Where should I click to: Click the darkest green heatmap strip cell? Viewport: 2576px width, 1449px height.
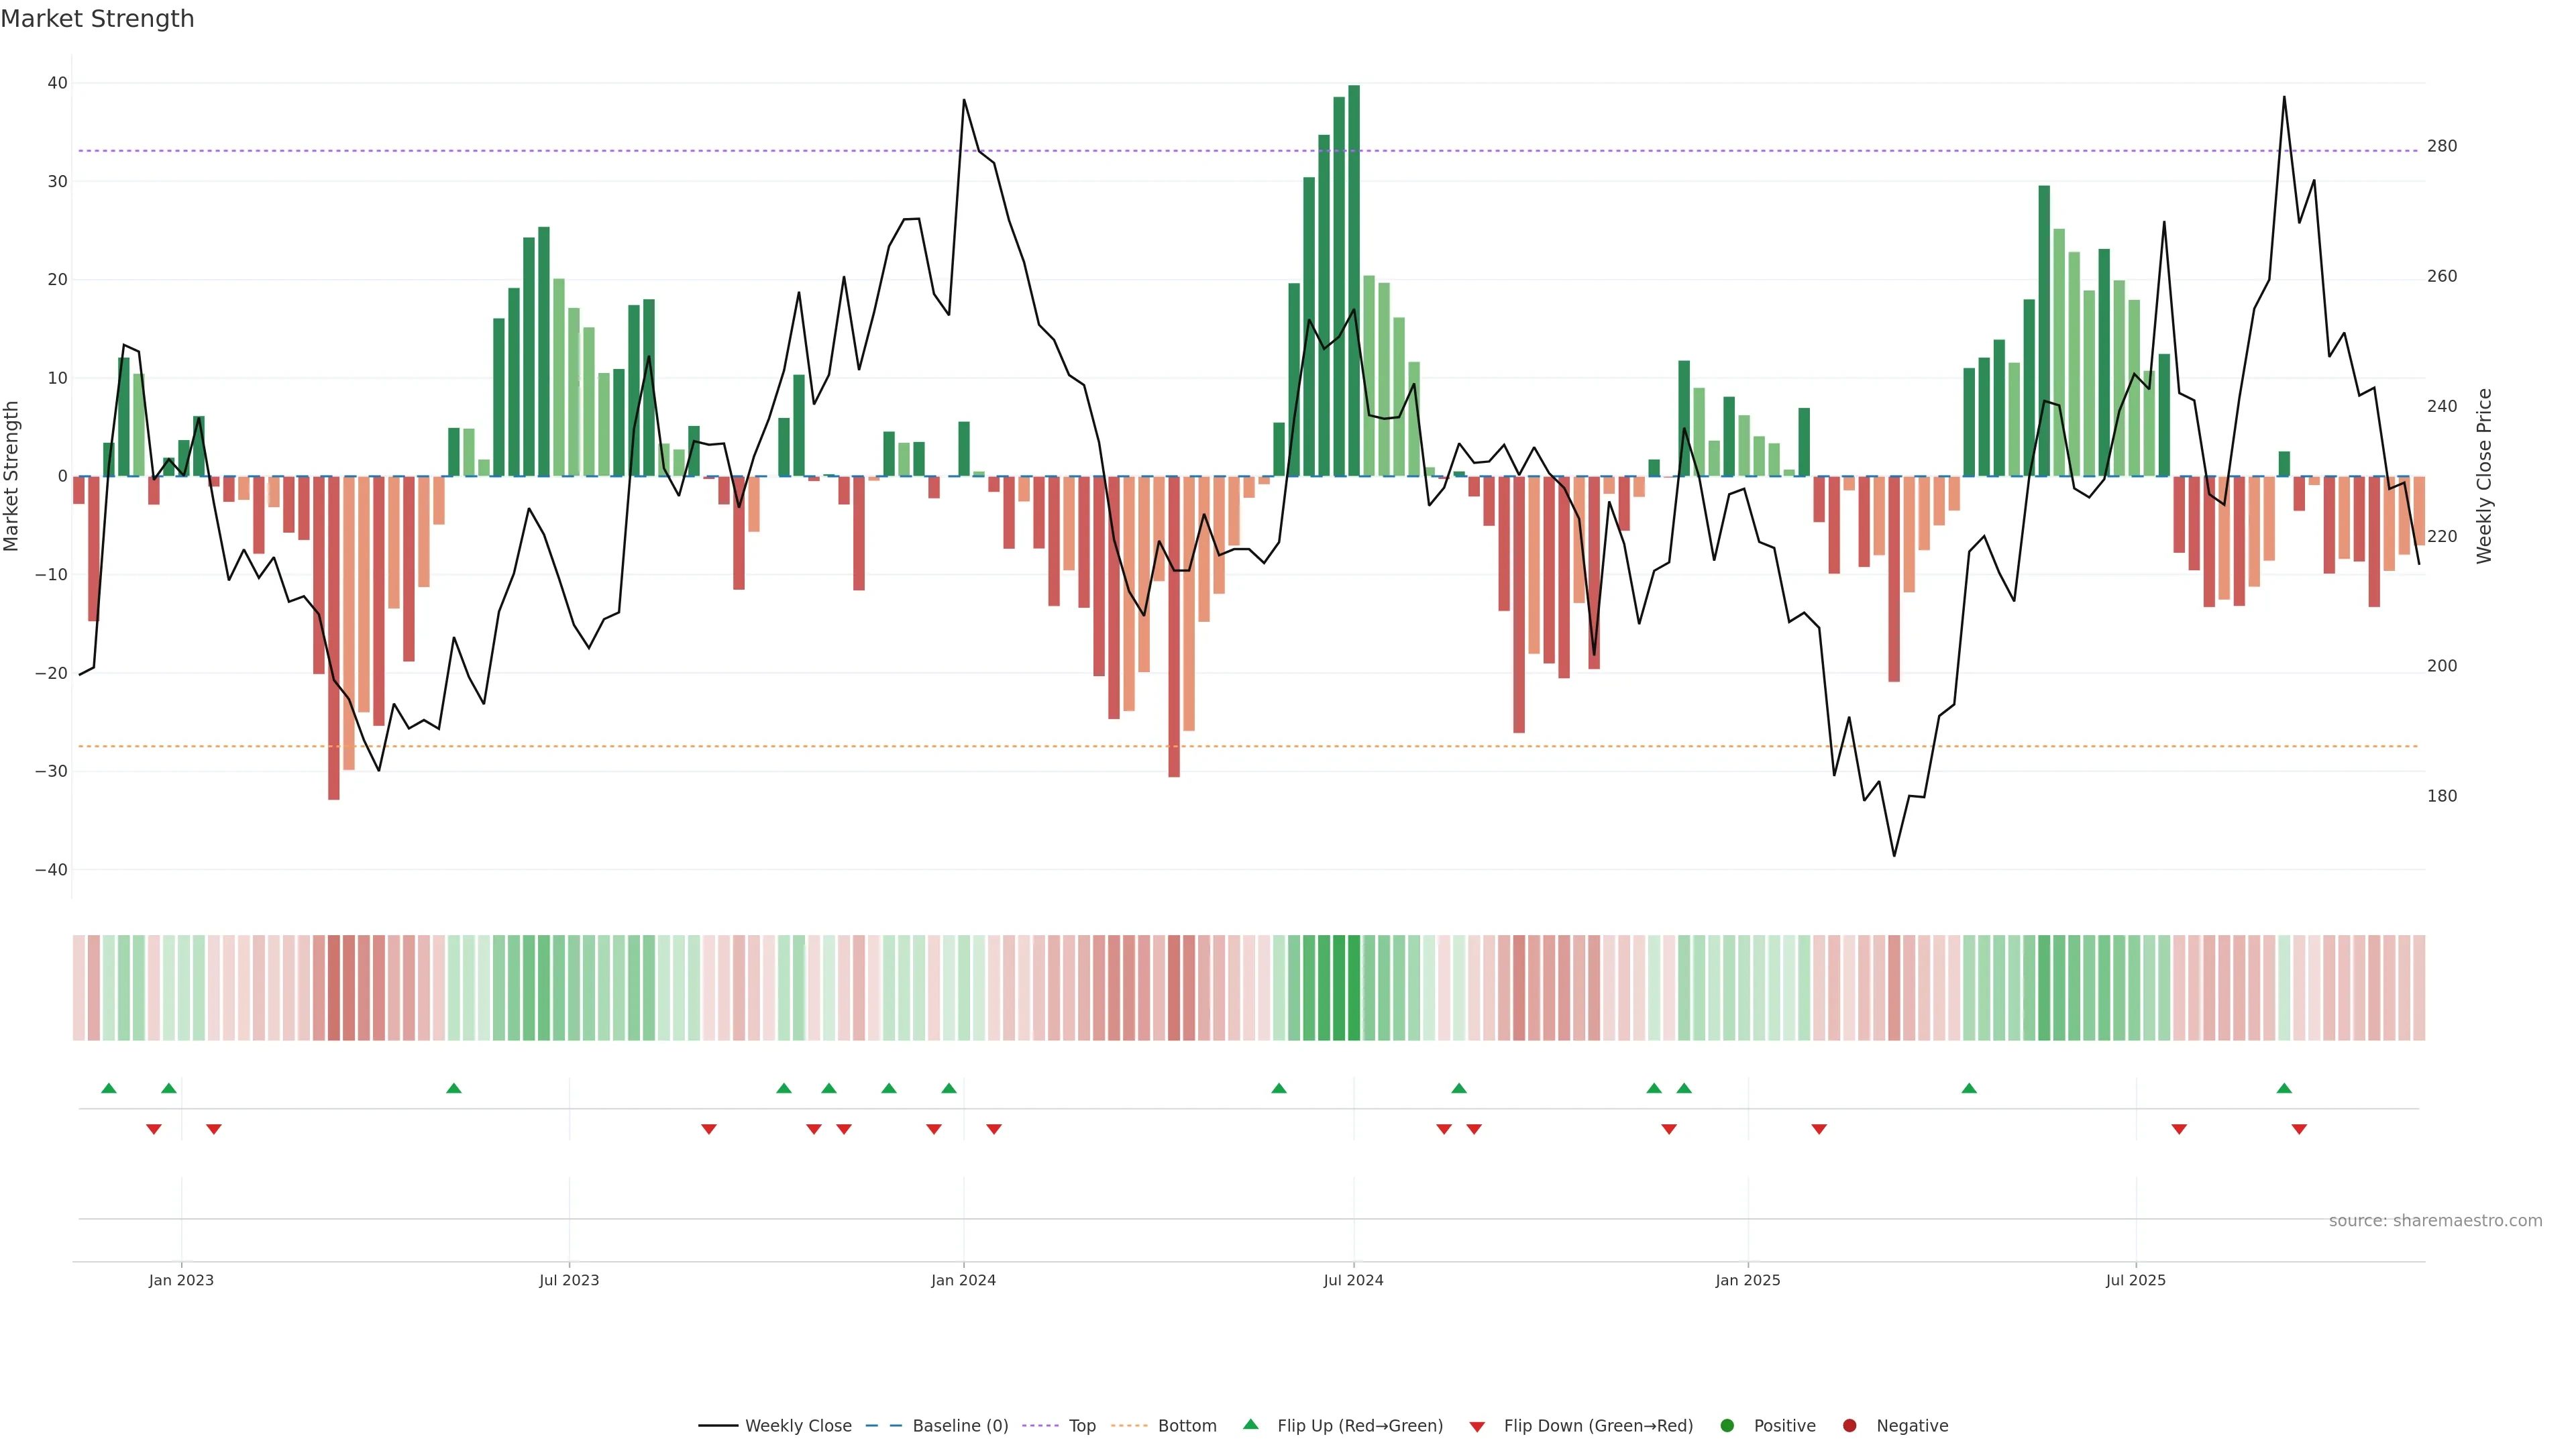tap(1354, 988)
